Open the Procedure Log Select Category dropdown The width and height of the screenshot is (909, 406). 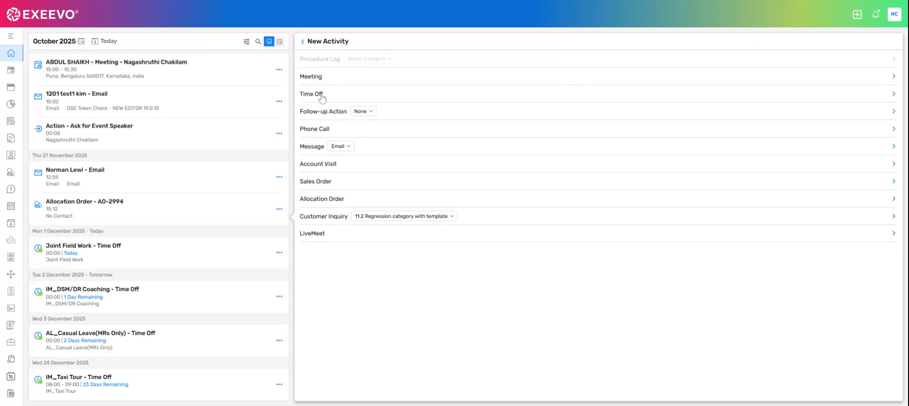369,59
